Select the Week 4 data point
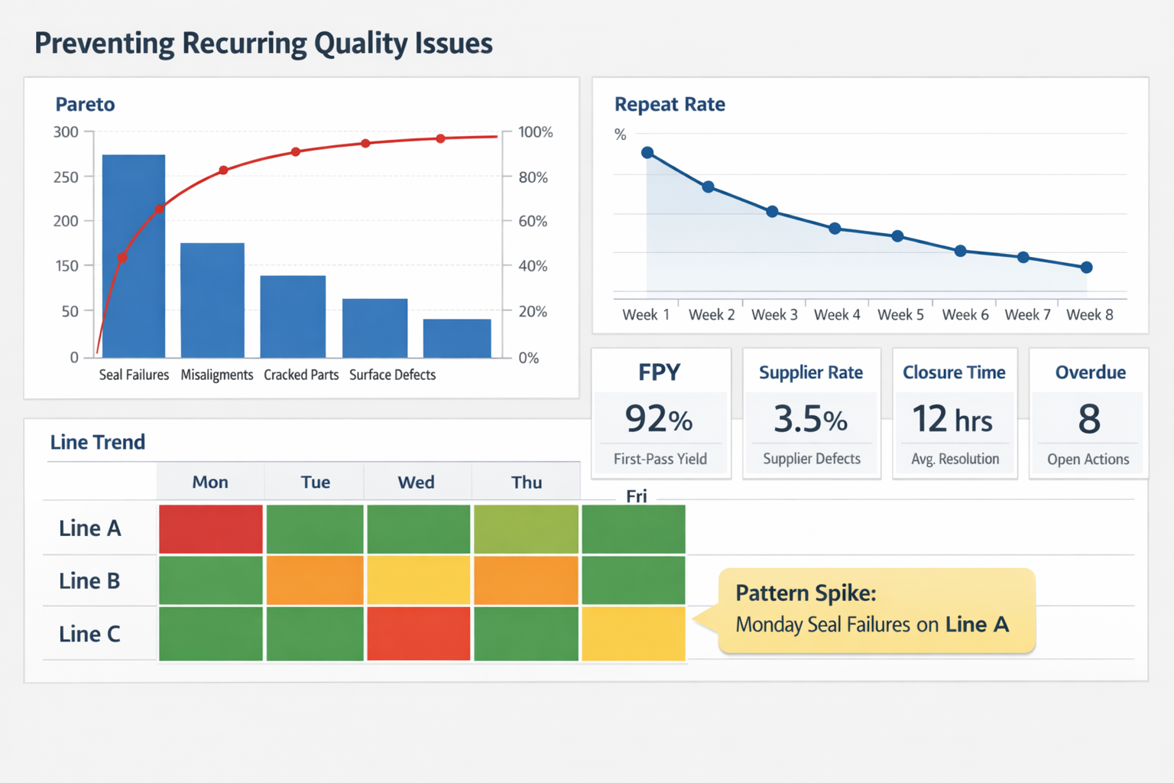 (835, 229)
